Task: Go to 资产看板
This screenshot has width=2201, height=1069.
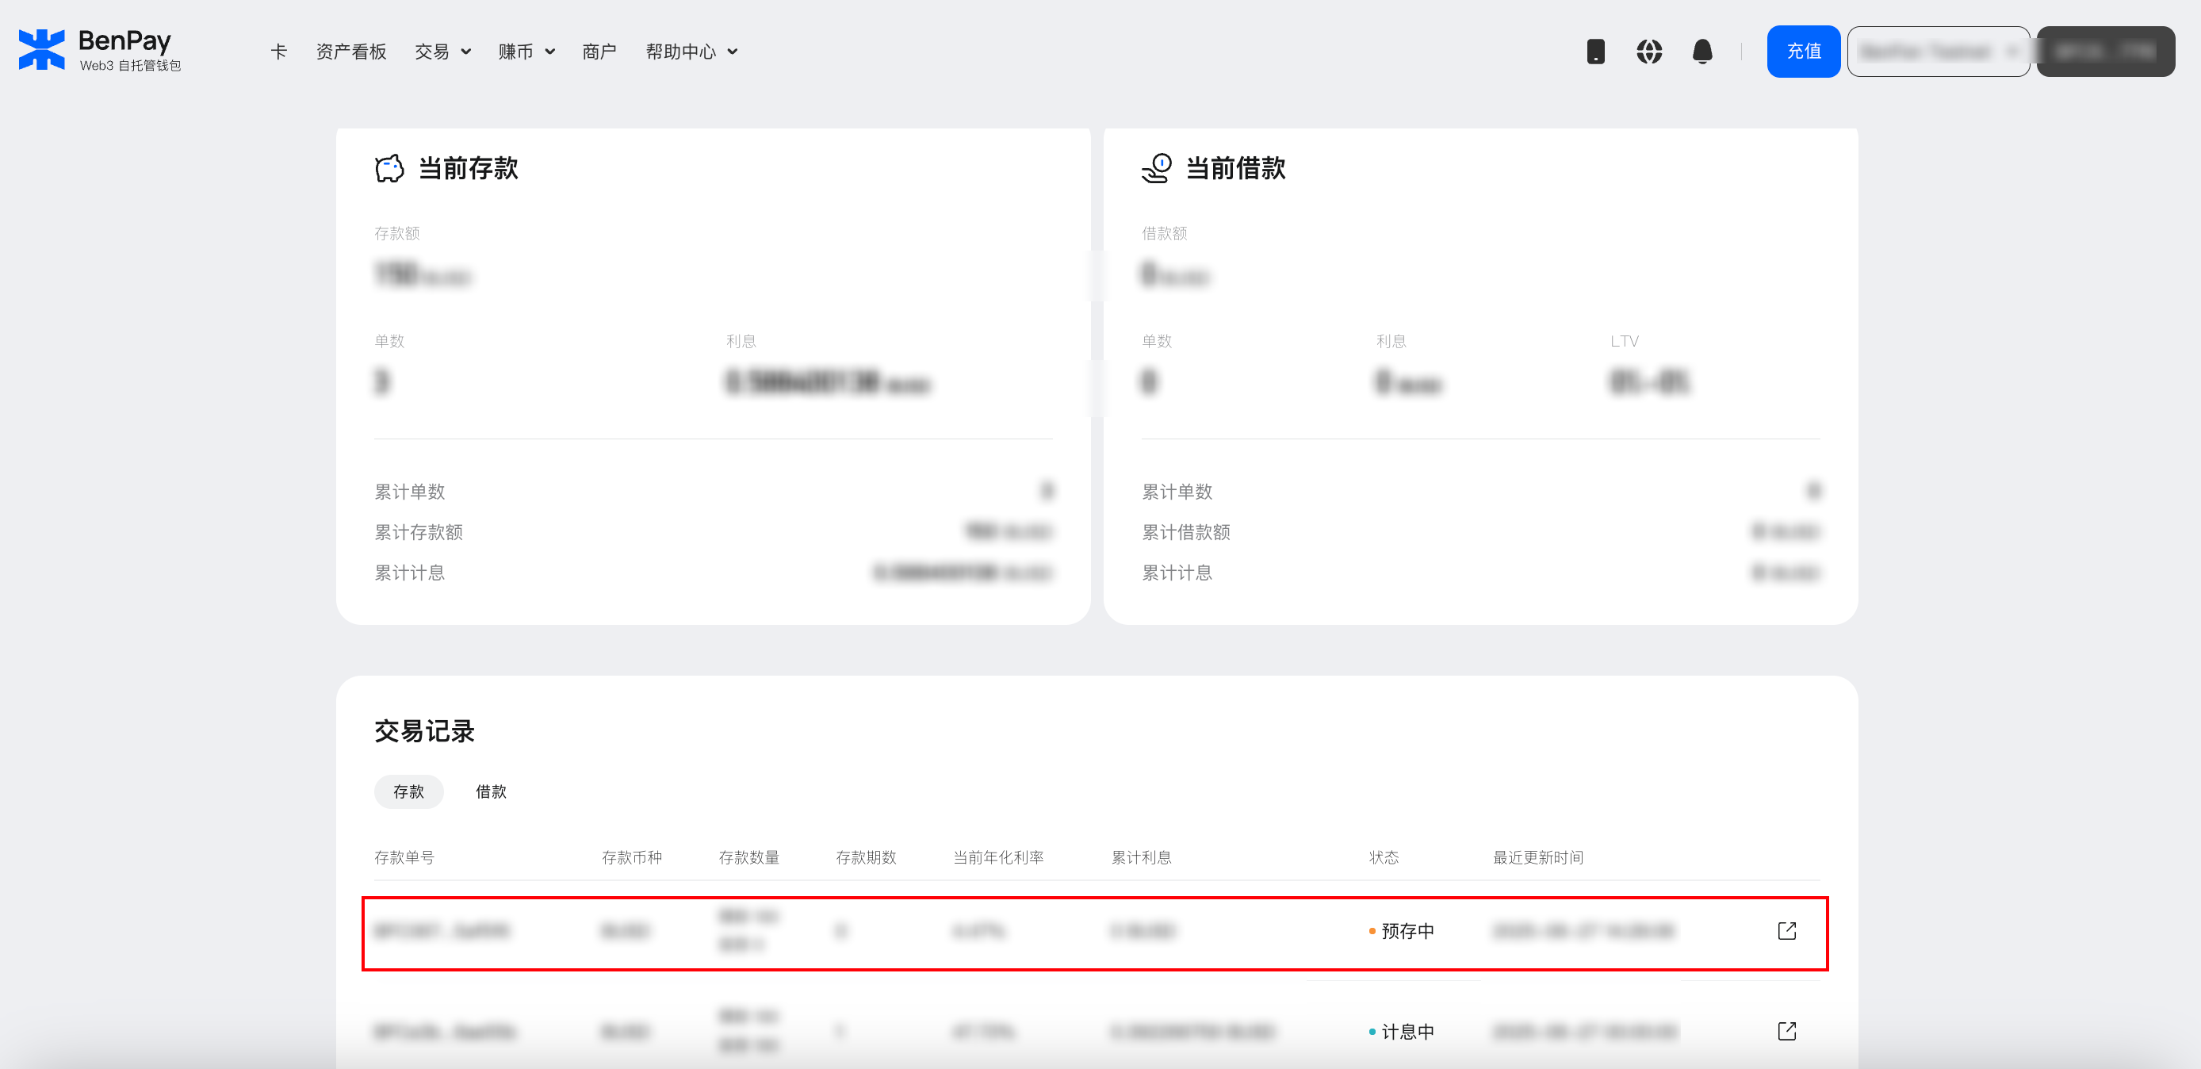Action: tap(351, 52)
